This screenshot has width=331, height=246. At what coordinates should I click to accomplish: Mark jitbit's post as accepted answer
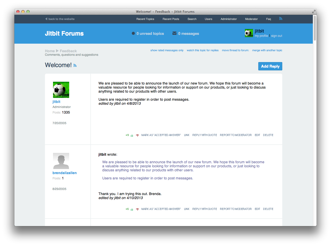point(161,135)
